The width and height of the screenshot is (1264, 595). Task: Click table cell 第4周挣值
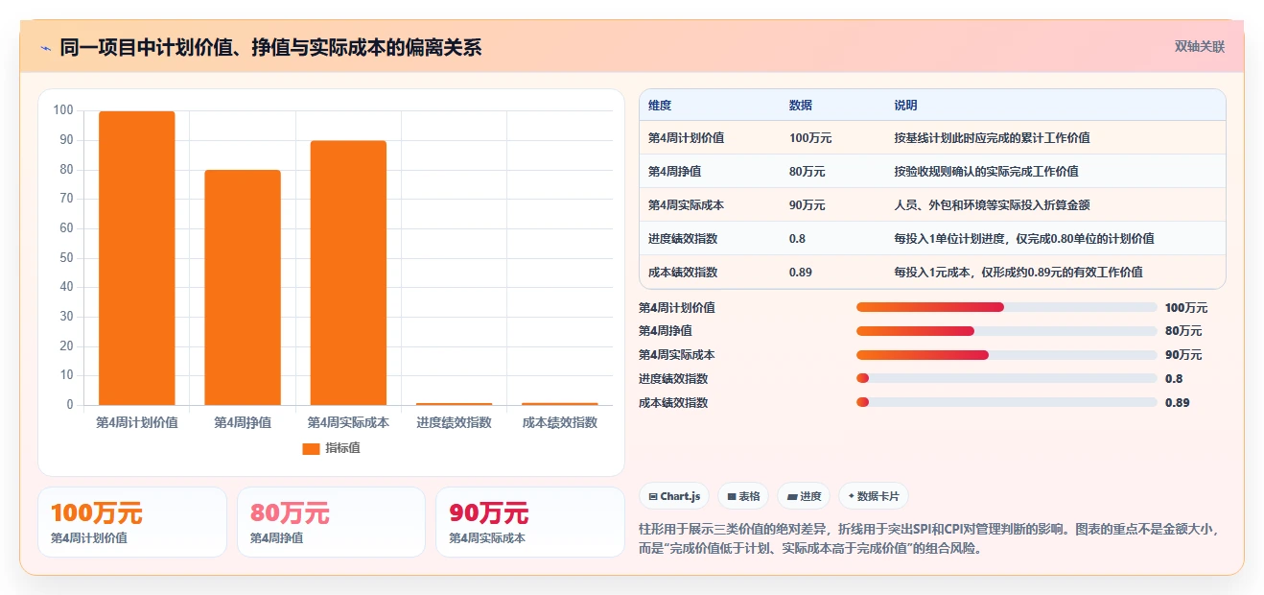point(674,172)
